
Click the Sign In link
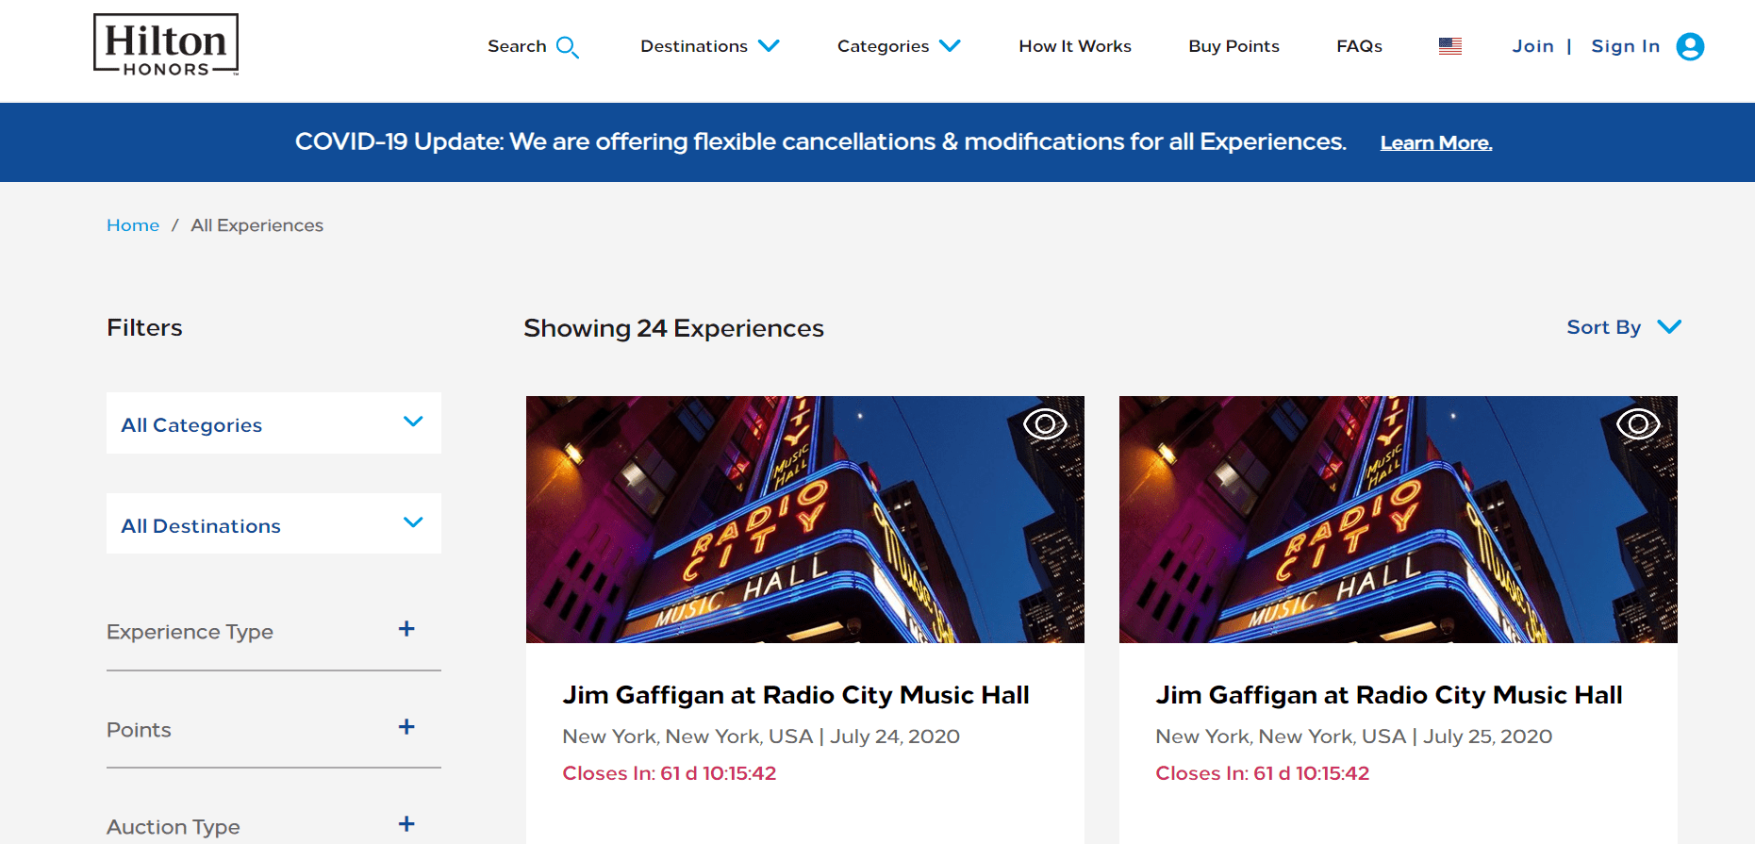(x=1625, y=46)
